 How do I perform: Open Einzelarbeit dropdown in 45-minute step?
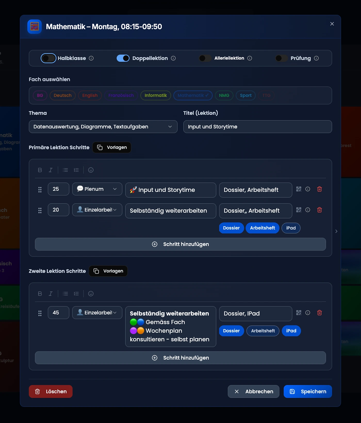click(x=97, y=313)
